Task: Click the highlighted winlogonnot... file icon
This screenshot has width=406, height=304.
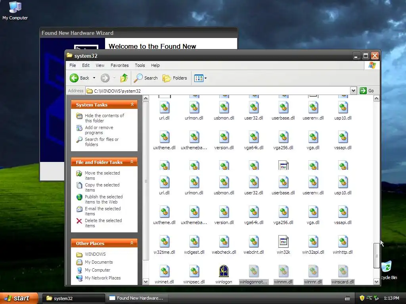Action: coord(253,272)
